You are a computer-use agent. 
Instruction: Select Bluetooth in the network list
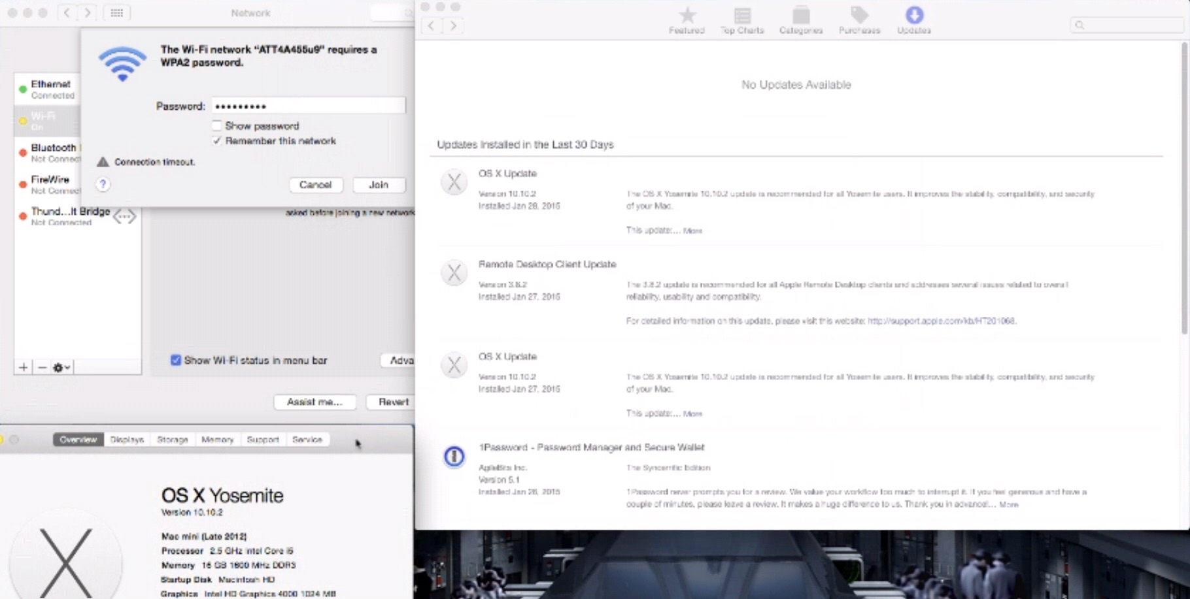(47, 153)
